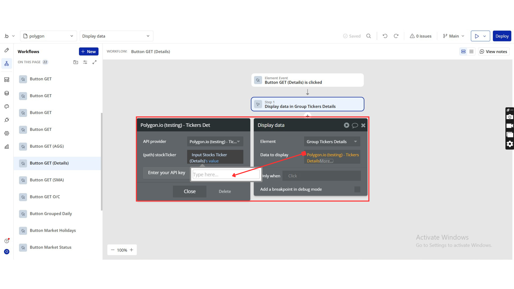Screen dimensions: 514x289
Task: Open the polygon page dropdown
Action: click(48, 36)
